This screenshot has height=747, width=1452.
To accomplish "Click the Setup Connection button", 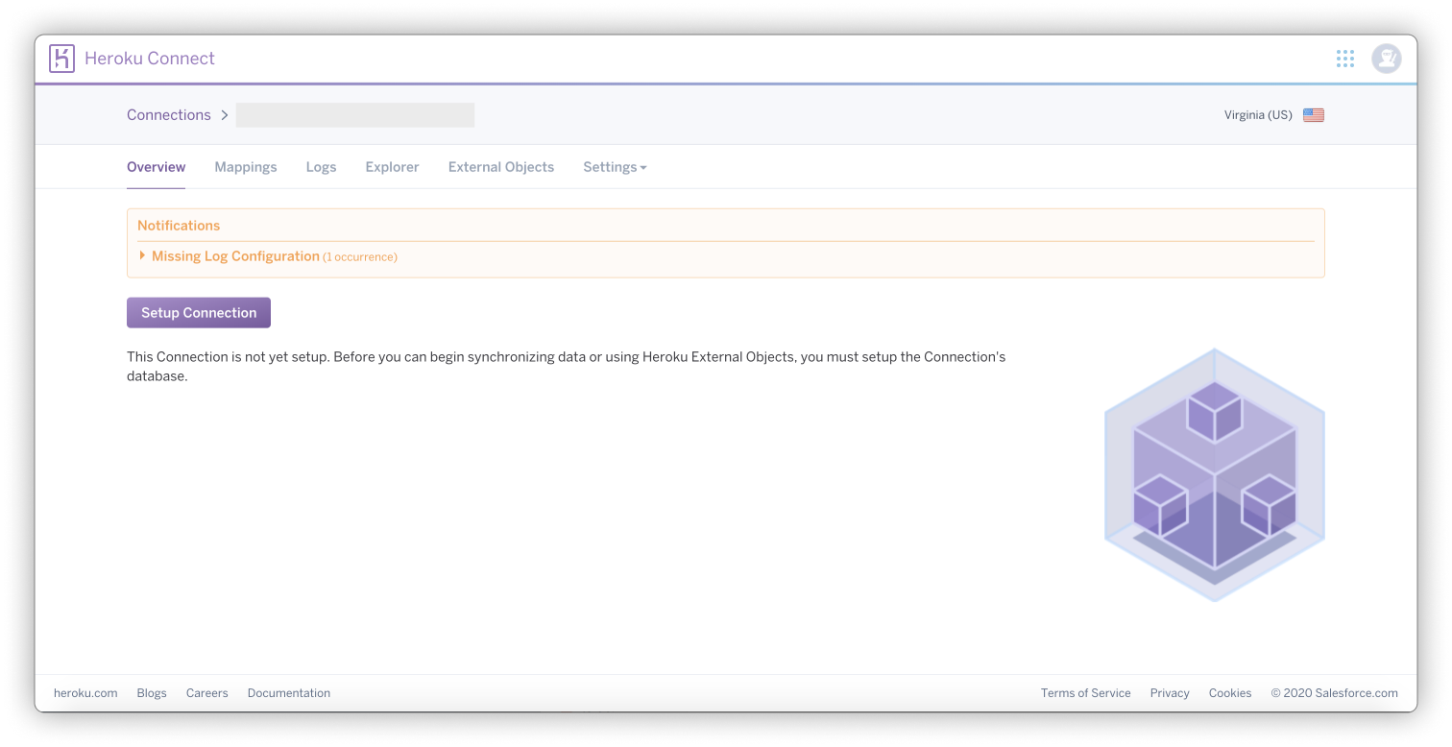I will click(x=199, y=313).
